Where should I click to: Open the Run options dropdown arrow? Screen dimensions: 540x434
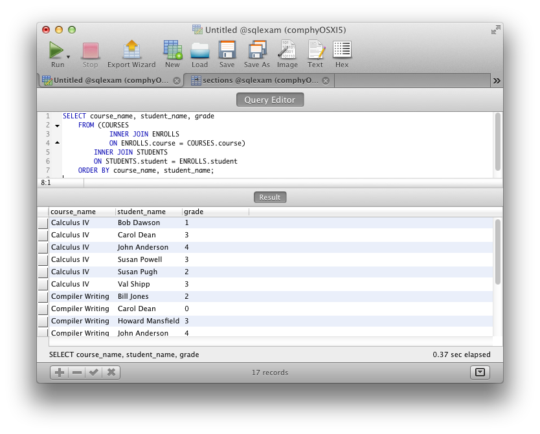[68, 57]
